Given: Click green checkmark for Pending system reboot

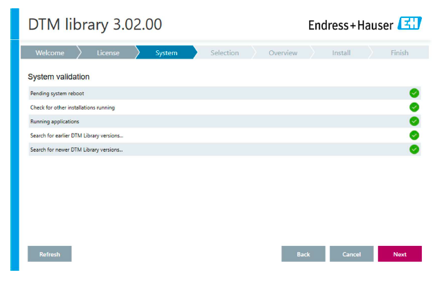Looking at the screenshot, I should click(x=414, y=93).
